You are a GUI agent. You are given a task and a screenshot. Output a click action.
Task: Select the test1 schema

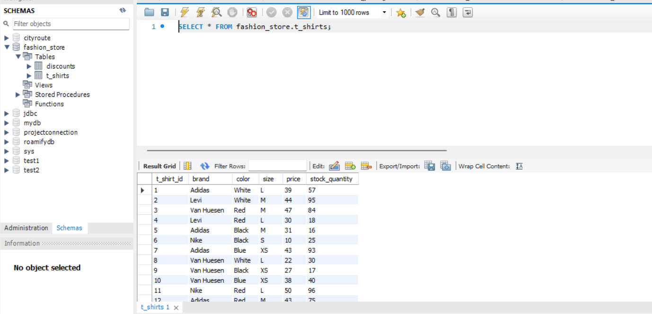pyautogui.click(x=31, y=161)
